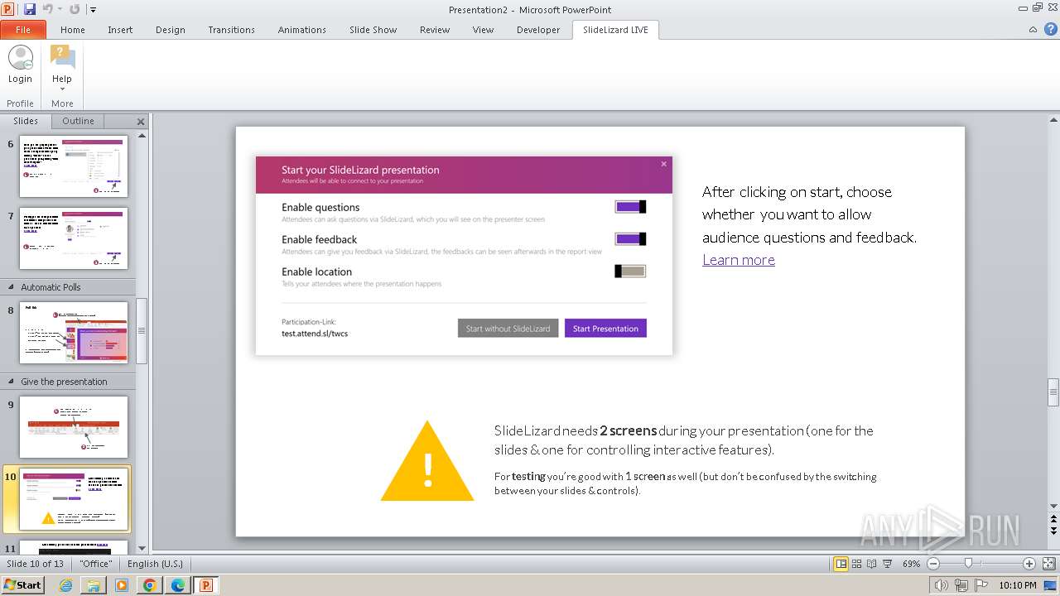Open the File tab
This screenshot has width=1060, height=596.
pyautogui.click(x=23, y=30)
